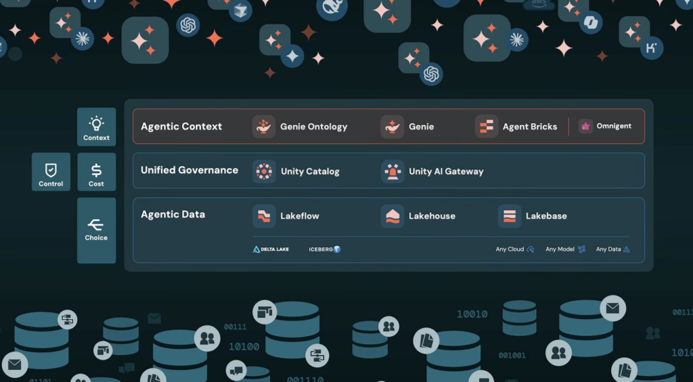Image resolution: width=693 pixels, height=382 pixels.
Task: Open the Unity Catalog icon
Action: 264,171
